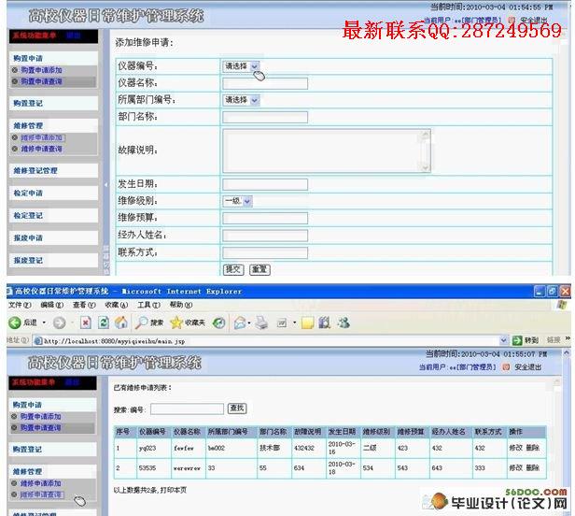Click inside the 故障说明 text area

coord(327,150)
